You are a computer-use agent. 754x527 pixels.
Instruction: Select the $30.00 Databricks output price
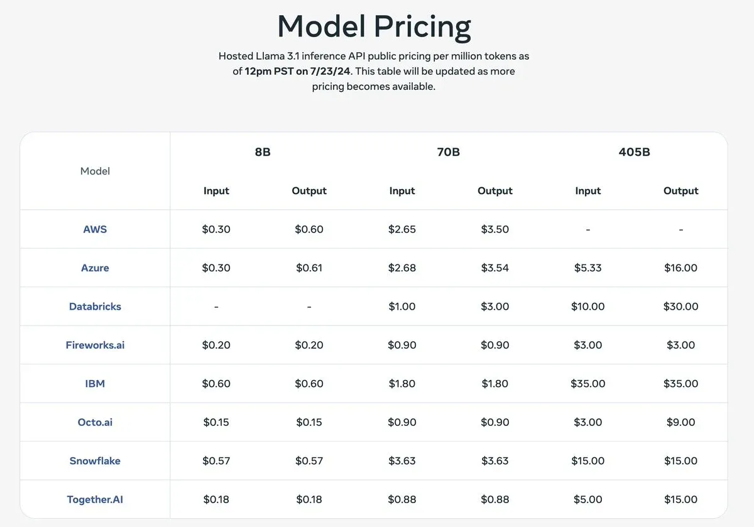680,307
